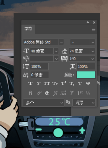The height and width of the screenshot is (148, 108).
Task: Select the 字符 panel tab
Action: click(28, 29)
